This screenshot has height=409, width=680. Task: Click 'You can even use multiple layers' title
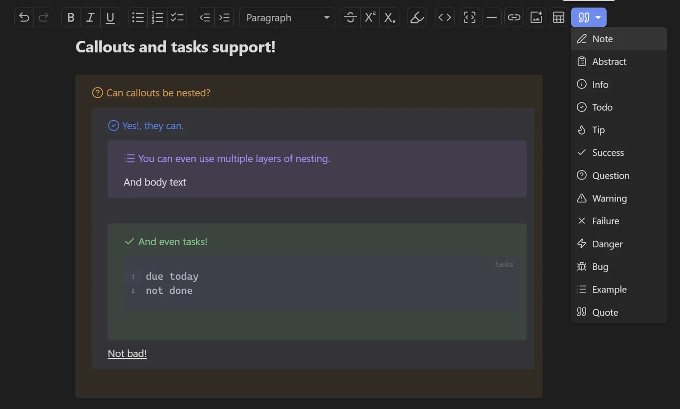pyautogui.click(x=234, y=159)
